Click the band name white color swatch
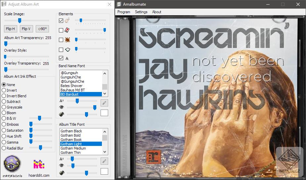 [x=104, y=113]
